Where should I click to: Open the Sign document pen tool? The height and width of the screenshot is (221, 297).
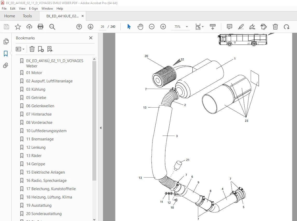pos(252,27)
